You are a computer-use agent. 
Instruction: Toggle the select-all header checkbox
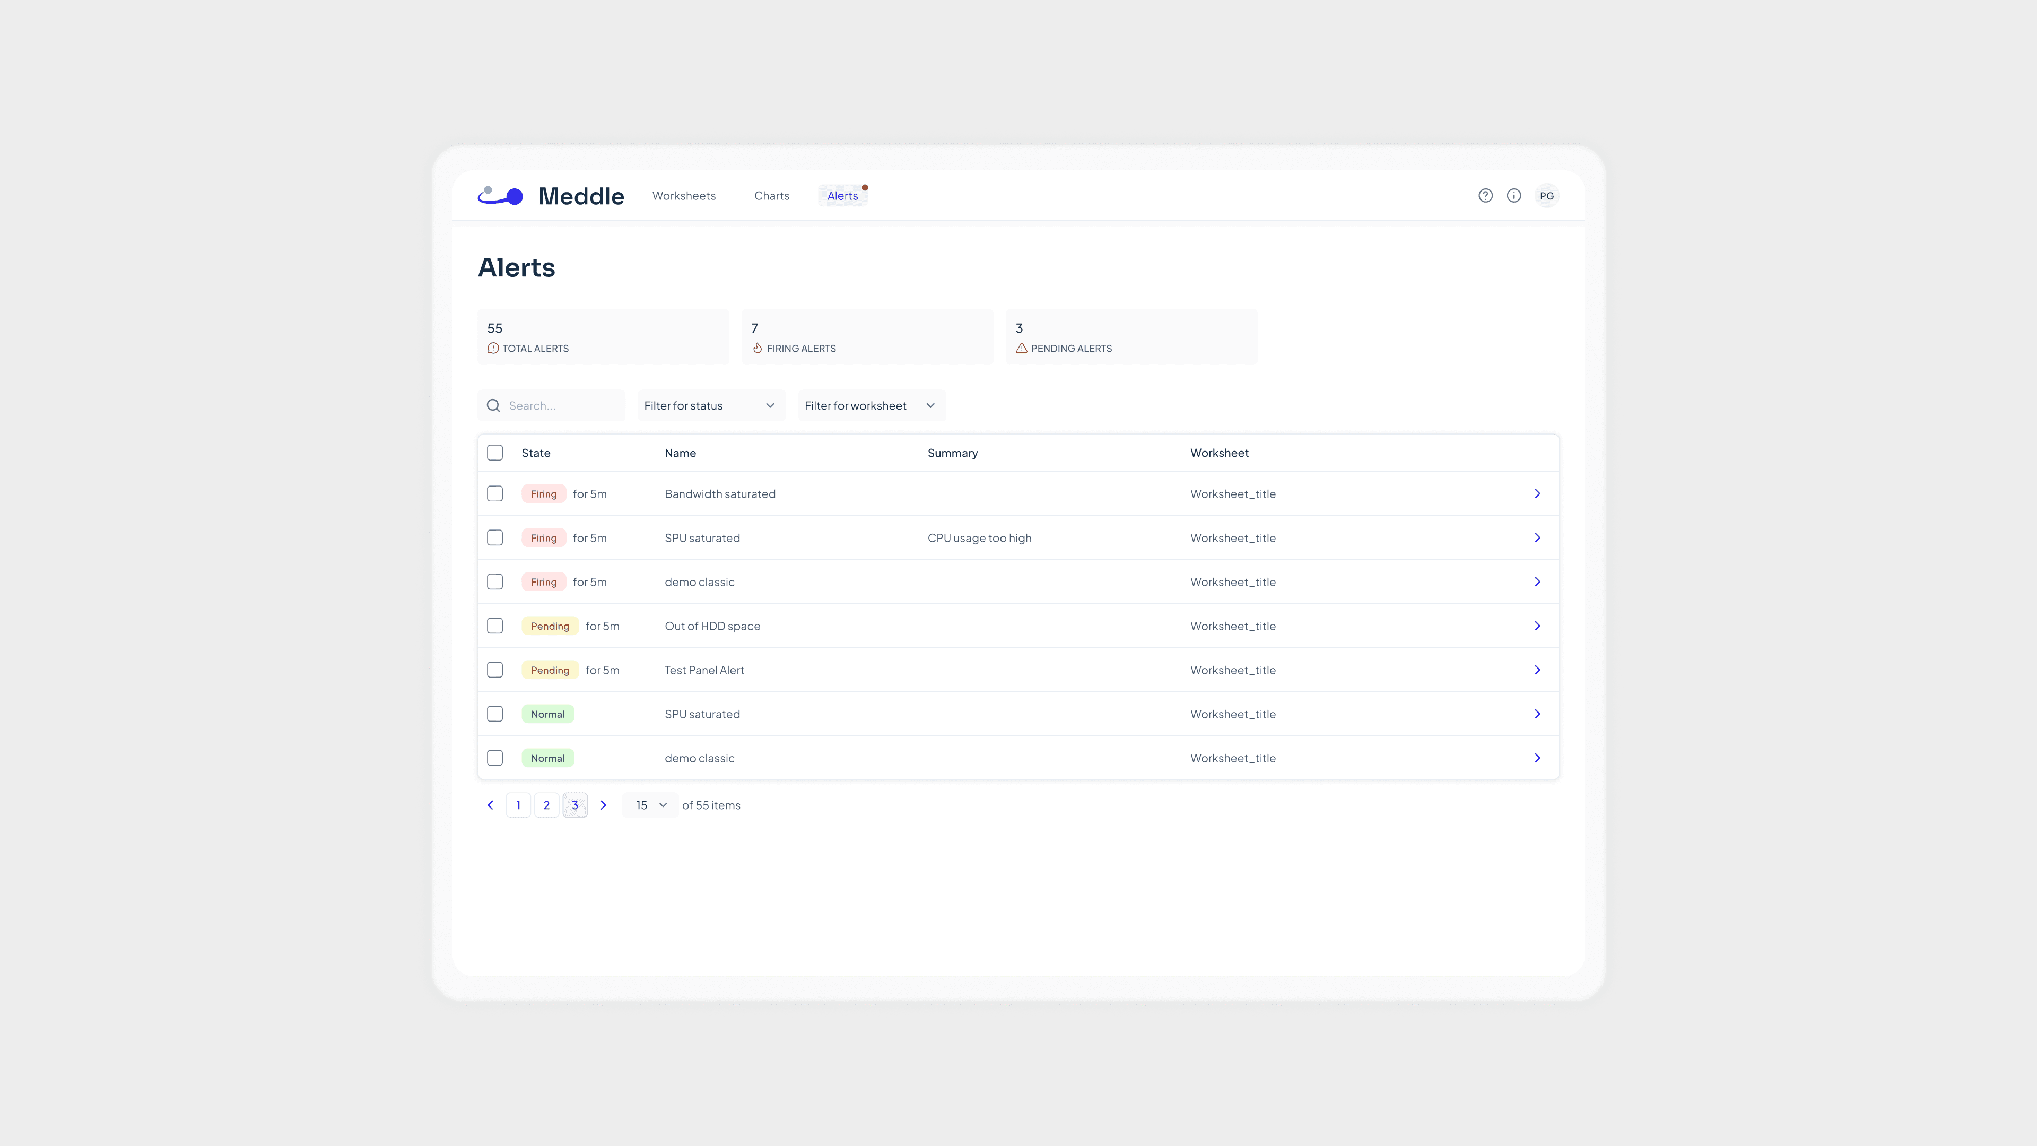(x=495, y=453)
